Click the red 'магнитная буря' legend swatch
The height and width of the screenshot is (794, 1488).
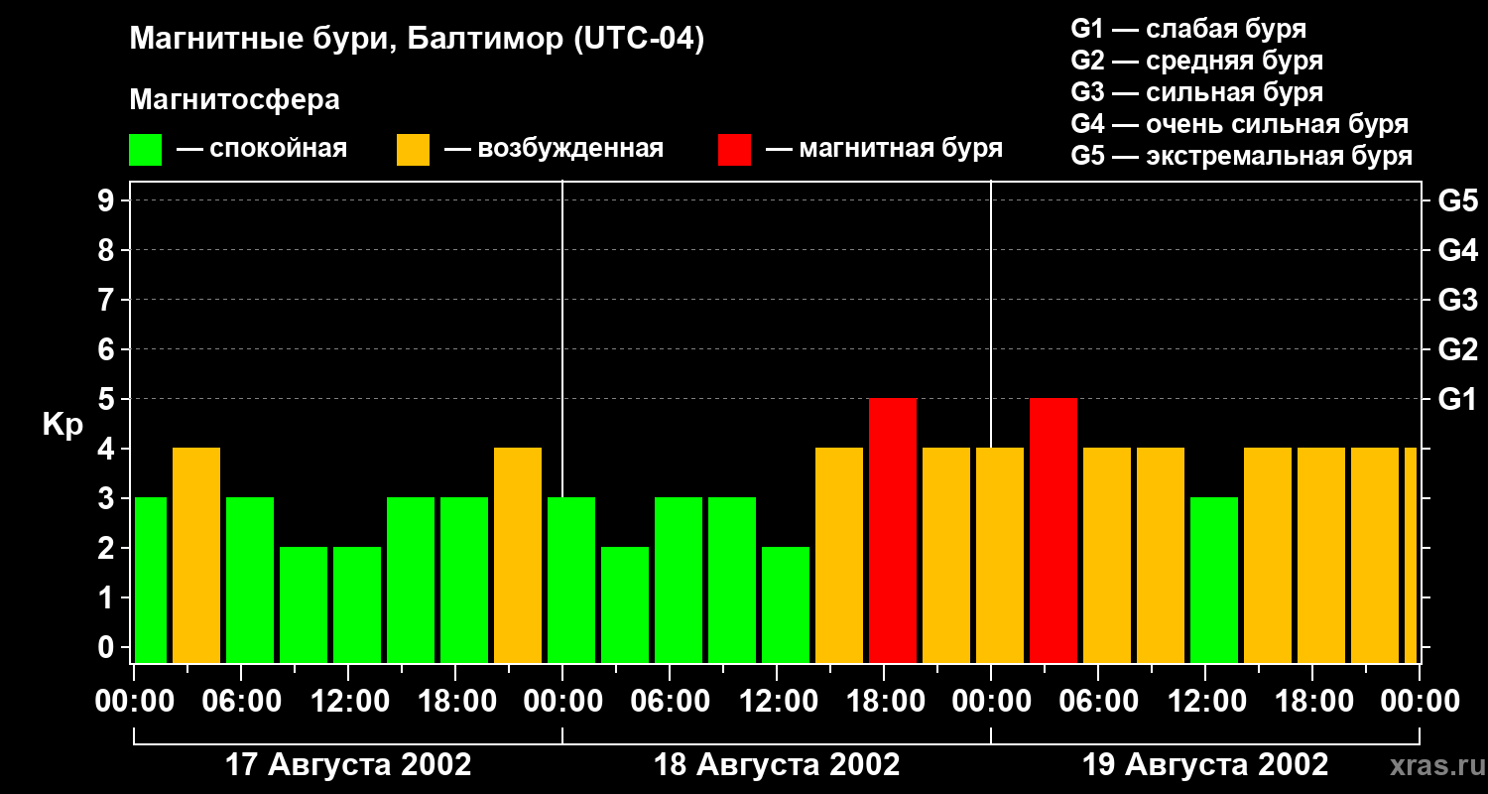pos(734,149)
